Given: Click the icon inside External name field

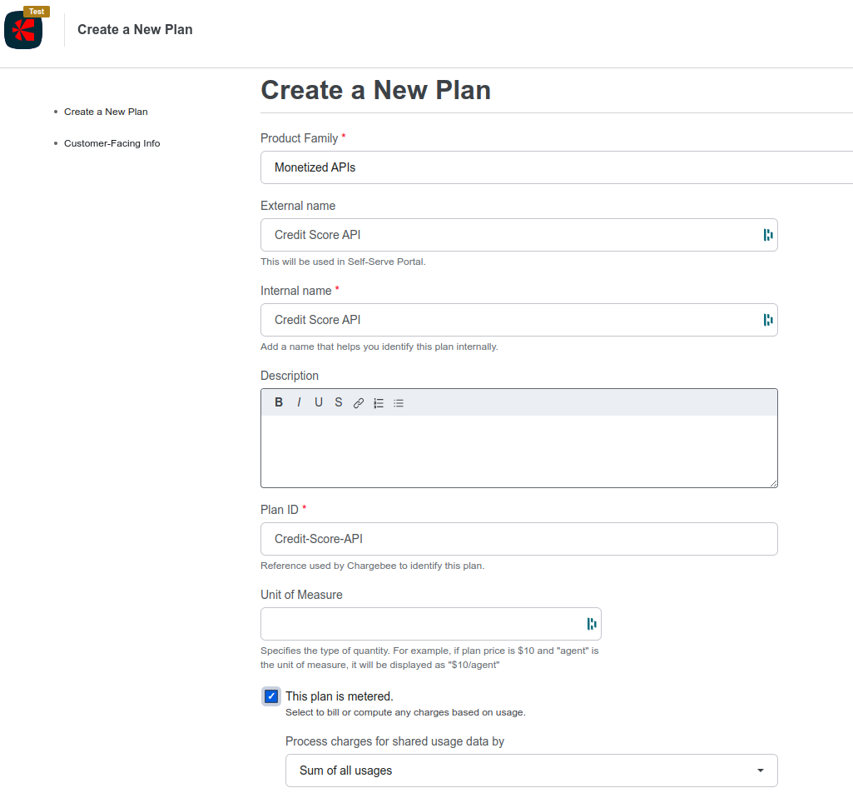Looking at the screenshot, I should [x=767, y=235].
